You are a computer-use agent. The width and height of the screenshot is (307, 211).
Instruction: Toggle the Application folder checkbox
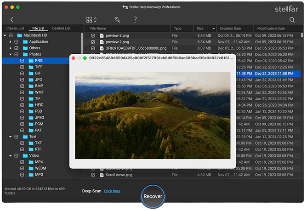coord(17,41)
